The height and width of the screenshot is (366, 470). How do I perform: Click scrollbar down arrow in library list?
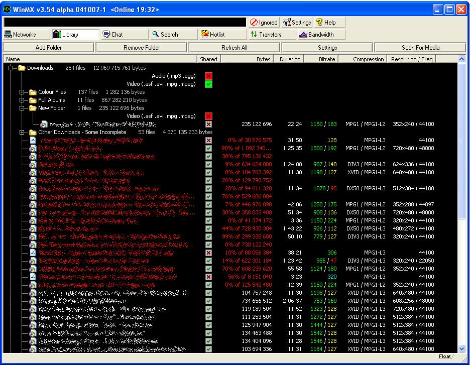[x=461, y=348]
